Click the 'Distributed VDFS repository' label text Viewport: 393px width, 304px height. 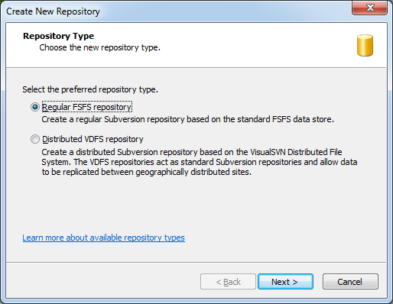tap(93, 139)
